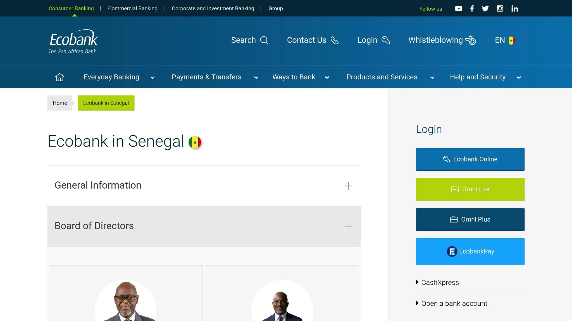Click Open a bank account

pyautogui.click(x=454, y=303)
